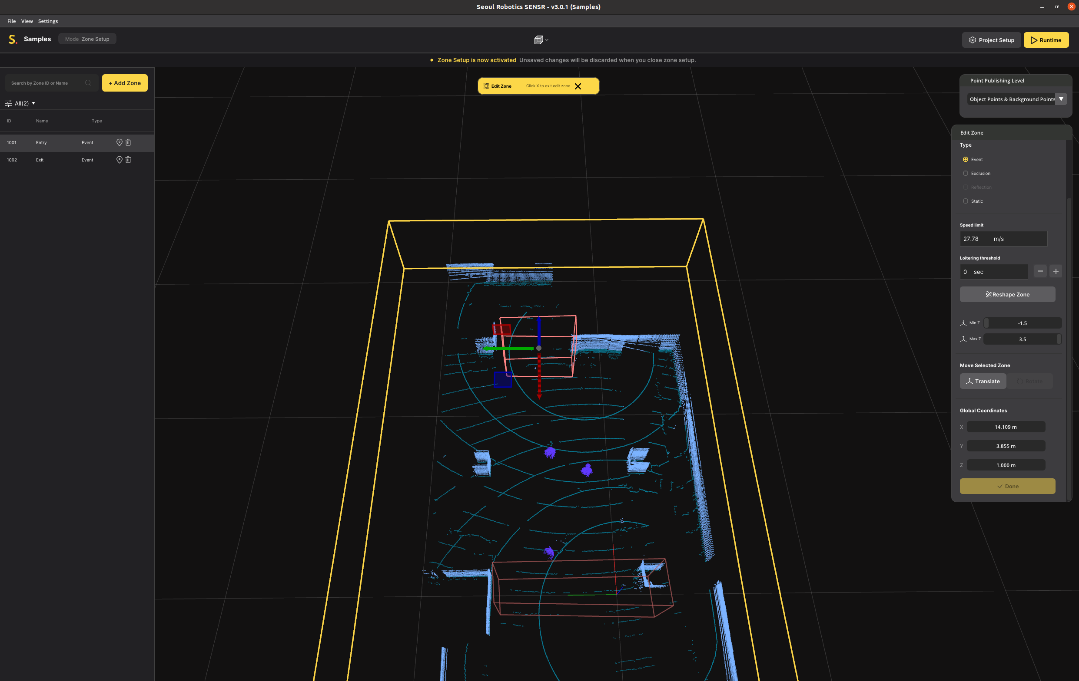The width and height of the screenshot is (1079, 681).
Task: Select Exclusion zone type
Action: pos(966,173)
